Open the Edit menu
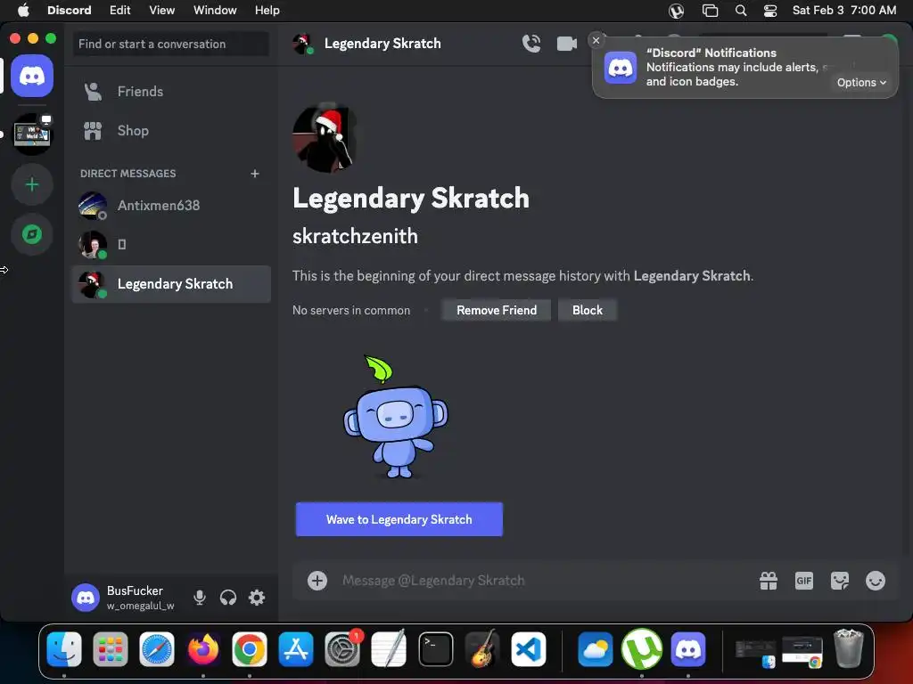 tap(120, 11)
